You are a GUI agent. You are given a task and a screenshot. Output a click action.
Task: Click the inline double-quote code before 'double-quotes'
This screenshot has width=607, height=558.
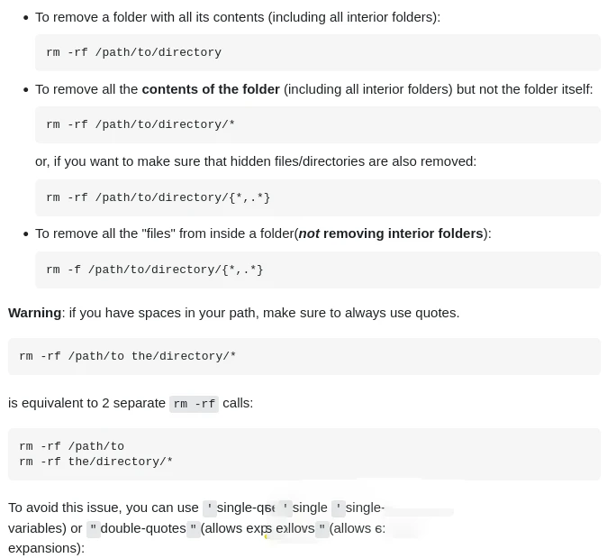click(x=94, y=529)
